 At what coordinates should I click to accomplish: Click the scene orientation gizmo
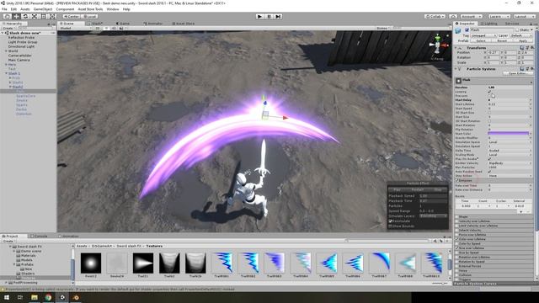pos(438,45)
